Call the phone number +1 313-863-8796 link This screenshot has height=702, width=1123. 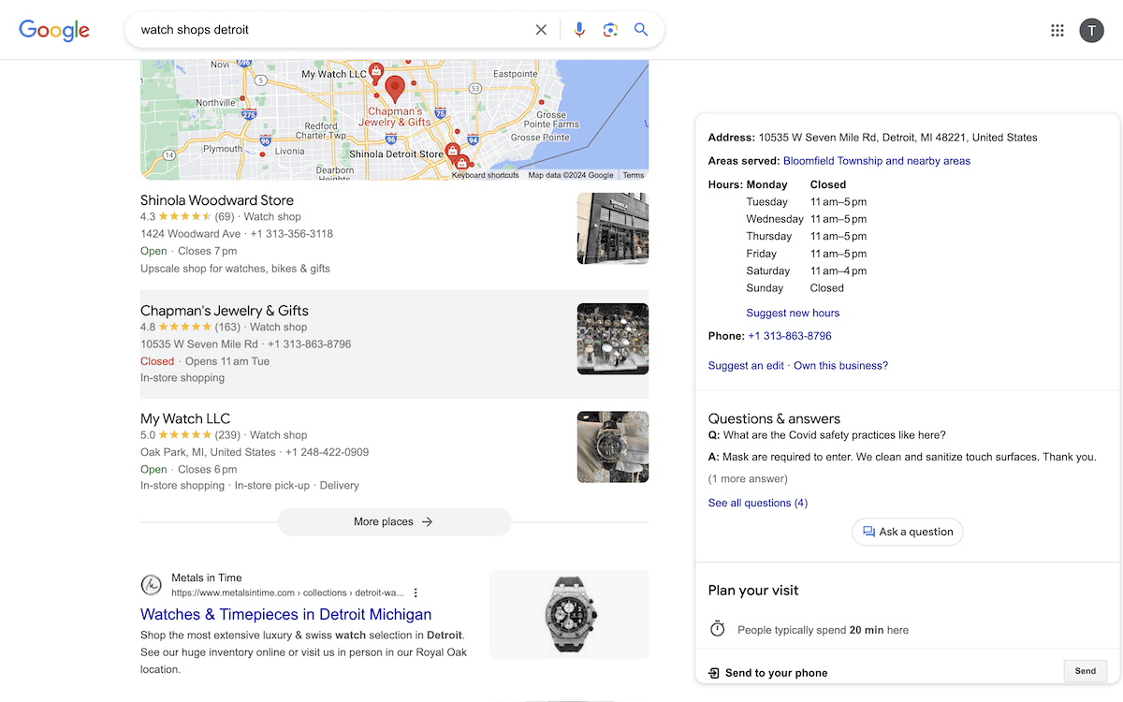790,336
